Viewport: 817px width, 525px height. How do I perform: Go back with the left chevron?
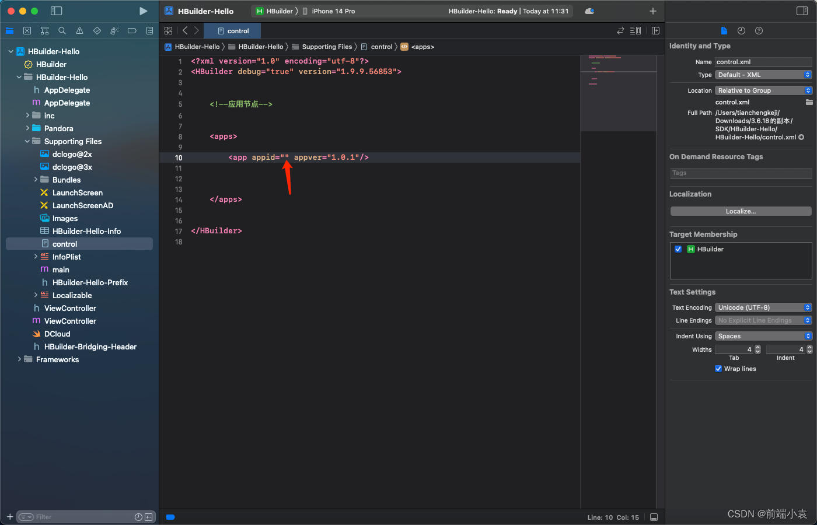[x=185, y=31]
